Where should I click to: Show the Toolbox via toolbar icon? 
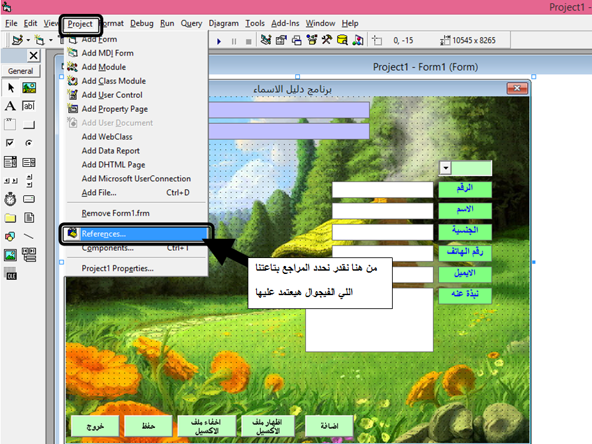pyautogui.click(x=327, y=40)
